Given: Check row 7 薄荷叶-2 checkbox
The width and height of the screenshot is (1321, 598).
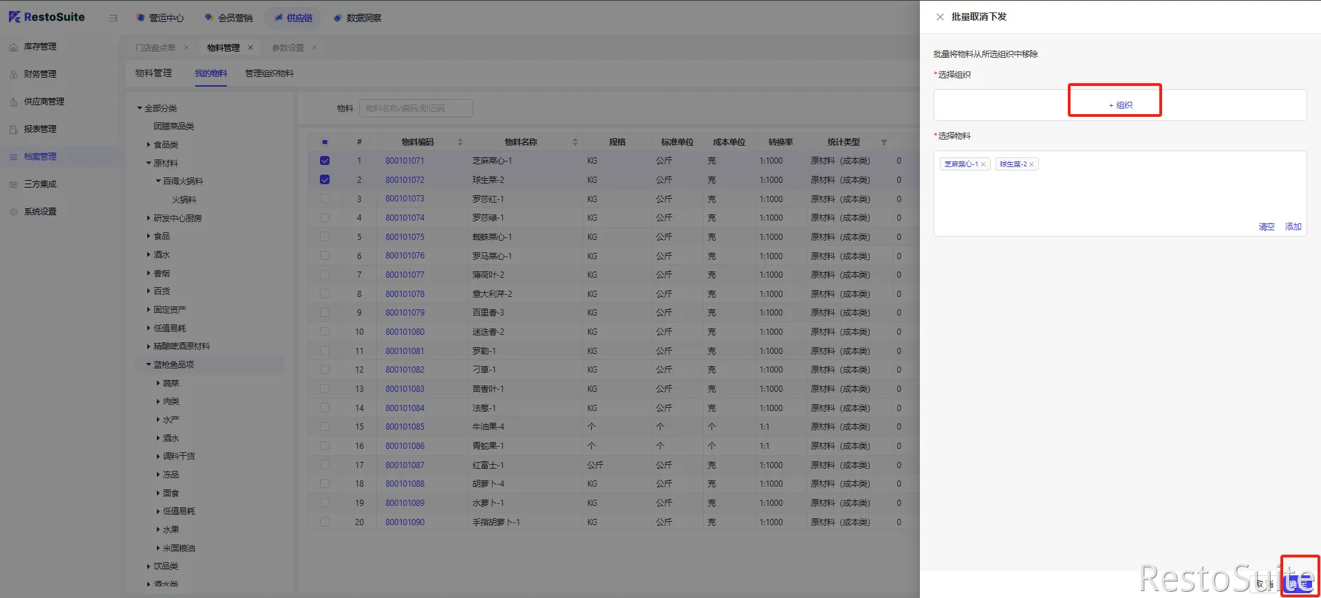Looking at the screenshot, I should tap(325, 275).
